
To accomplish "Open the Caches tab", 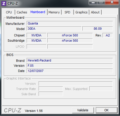I will click(x=22, y=12).
